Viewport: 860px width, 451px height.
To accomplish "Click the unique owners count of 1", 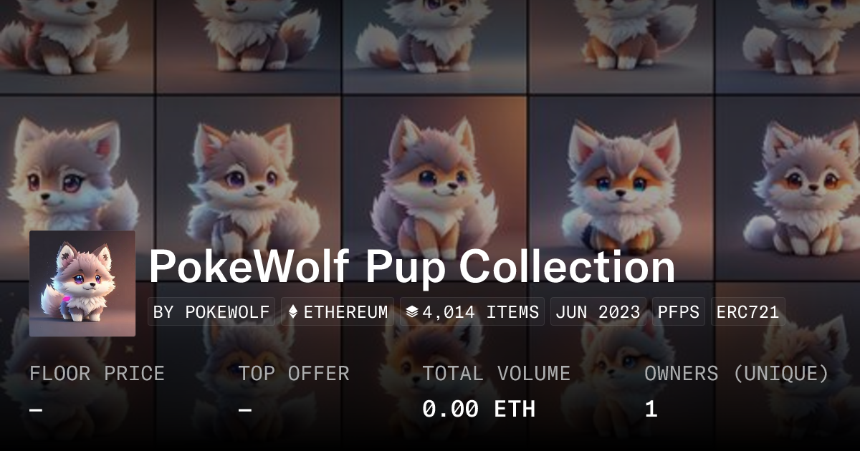I will [651, 409].
